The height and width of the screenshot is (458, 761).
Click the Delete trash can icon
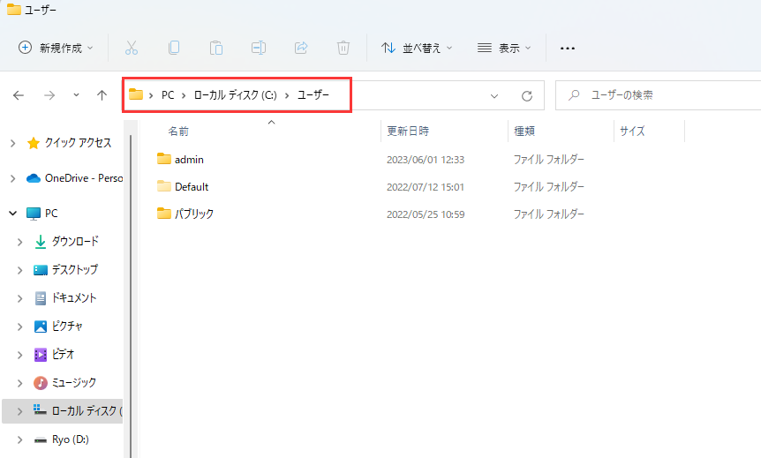343,48
